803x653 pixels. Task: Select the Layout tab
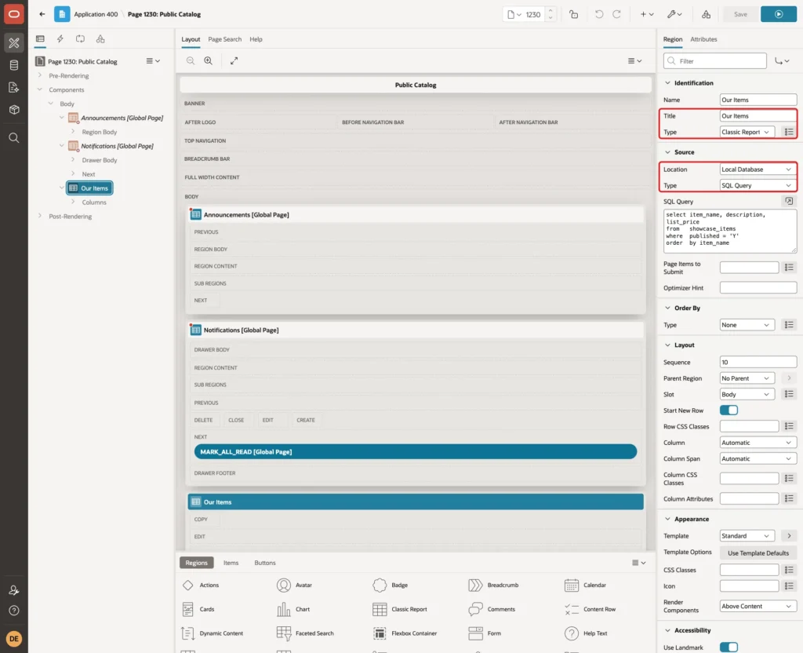click(x=191, y=39)
